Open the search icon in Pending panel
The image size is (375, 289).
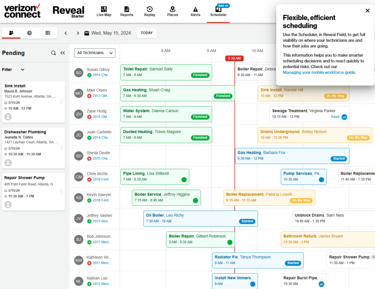[x=53, y=53]
